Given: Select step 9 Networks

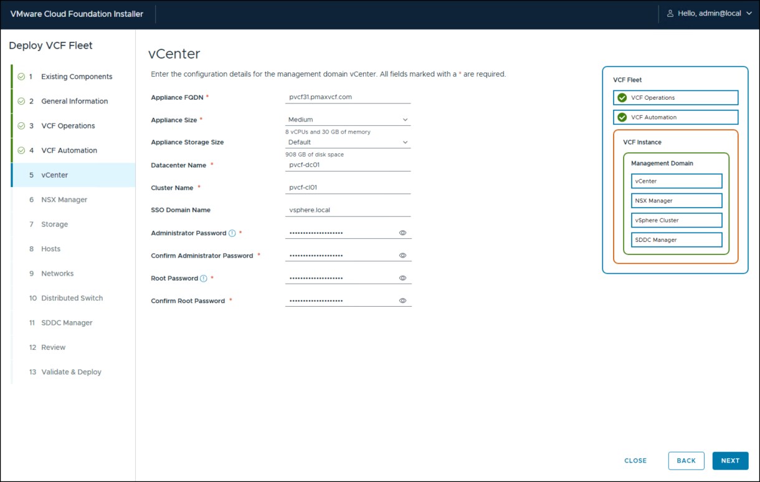Looking at the screenshot, I should tap(74, 274).
